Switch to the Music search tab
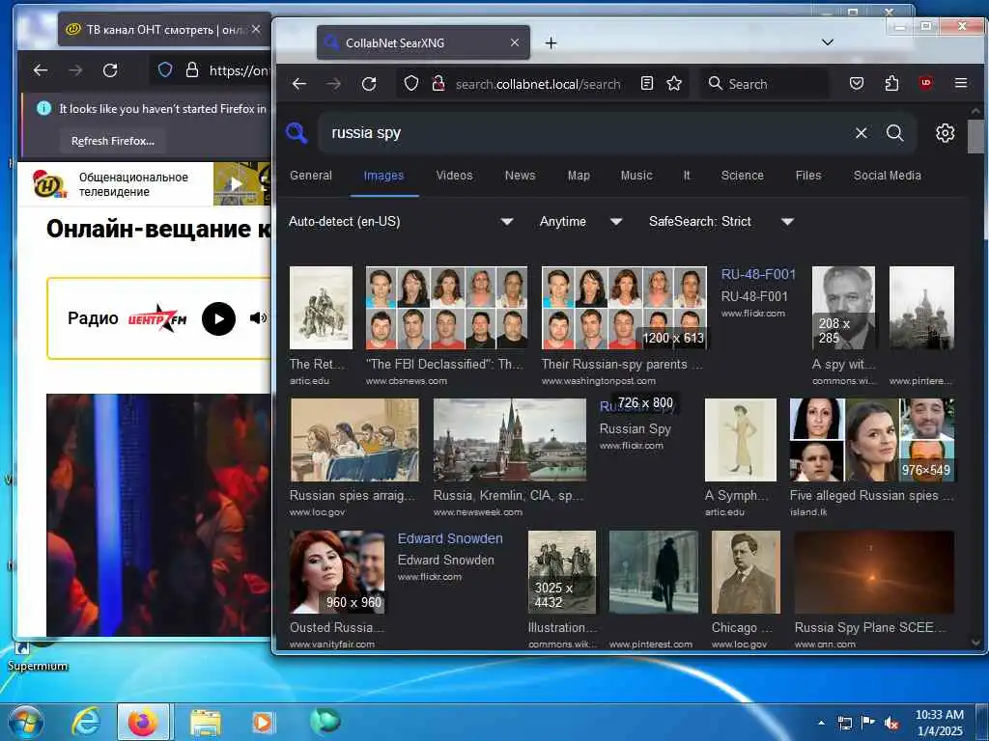The height and width of the screenshot is (741, 989). point(636,176)
